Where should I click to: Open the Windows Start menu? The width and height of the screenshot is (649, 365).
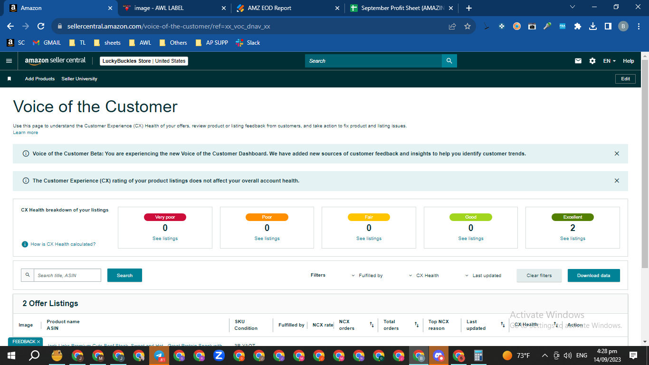pos(11,355)
